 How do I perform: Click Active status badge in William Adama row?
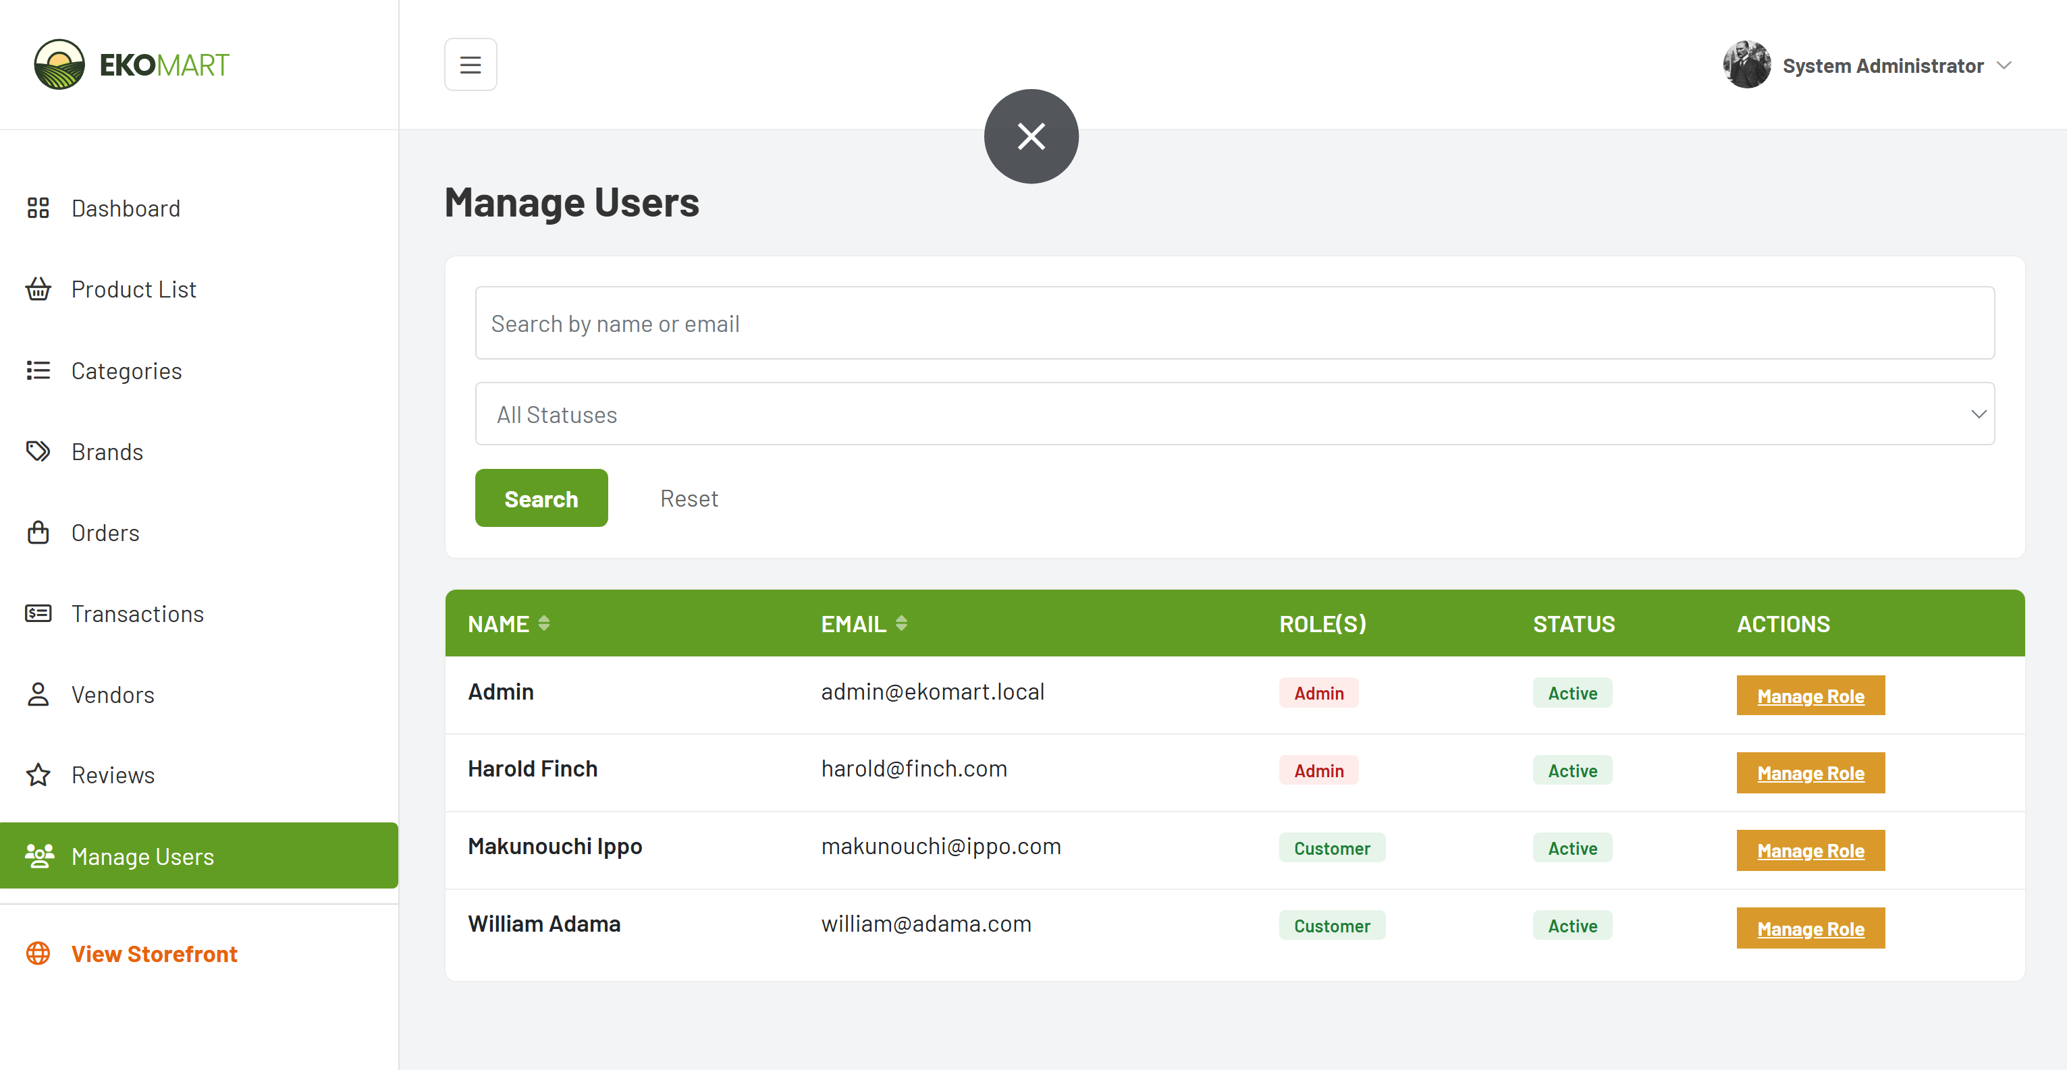(1572, 926)
